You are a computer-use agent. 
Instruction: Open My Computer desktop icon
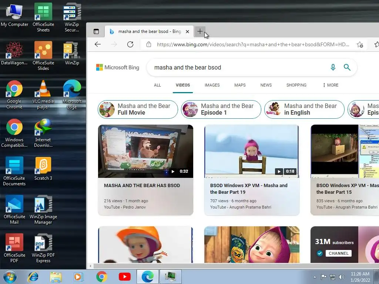(14, 15)
